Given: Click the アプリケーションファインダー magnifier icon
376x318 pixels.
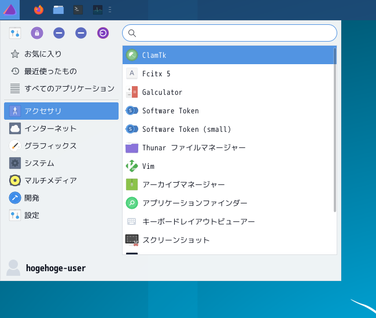Looking at the screenshot, I should point(132,203).
